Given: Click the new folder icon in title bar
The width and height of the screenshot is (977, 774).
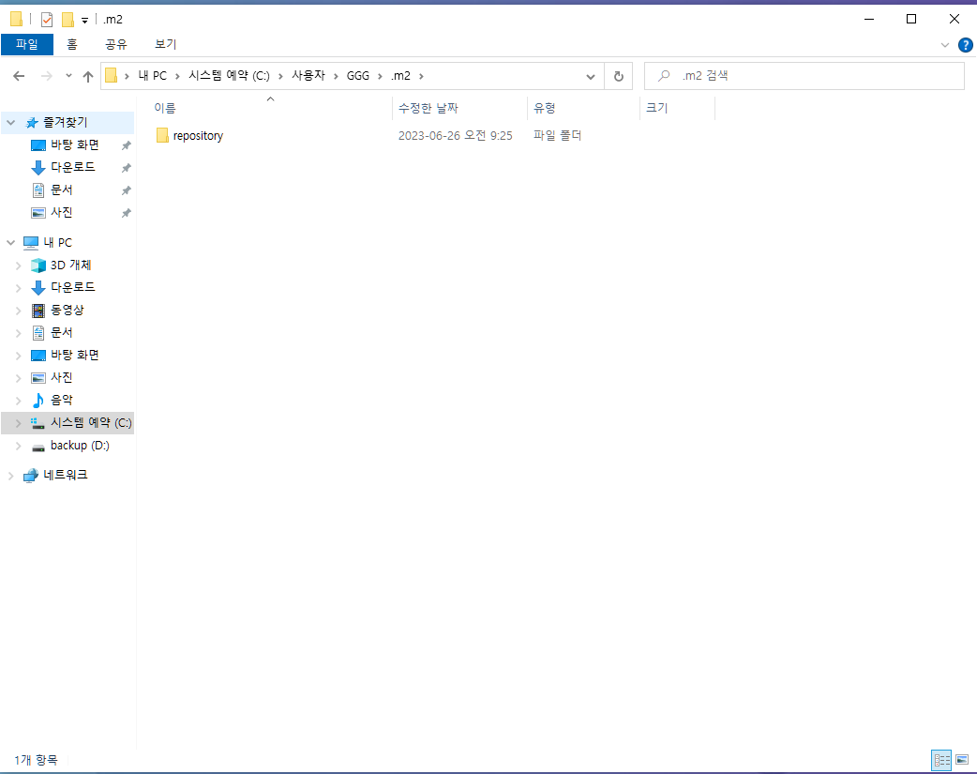Looking at the screenshot, I should [68, 20].
